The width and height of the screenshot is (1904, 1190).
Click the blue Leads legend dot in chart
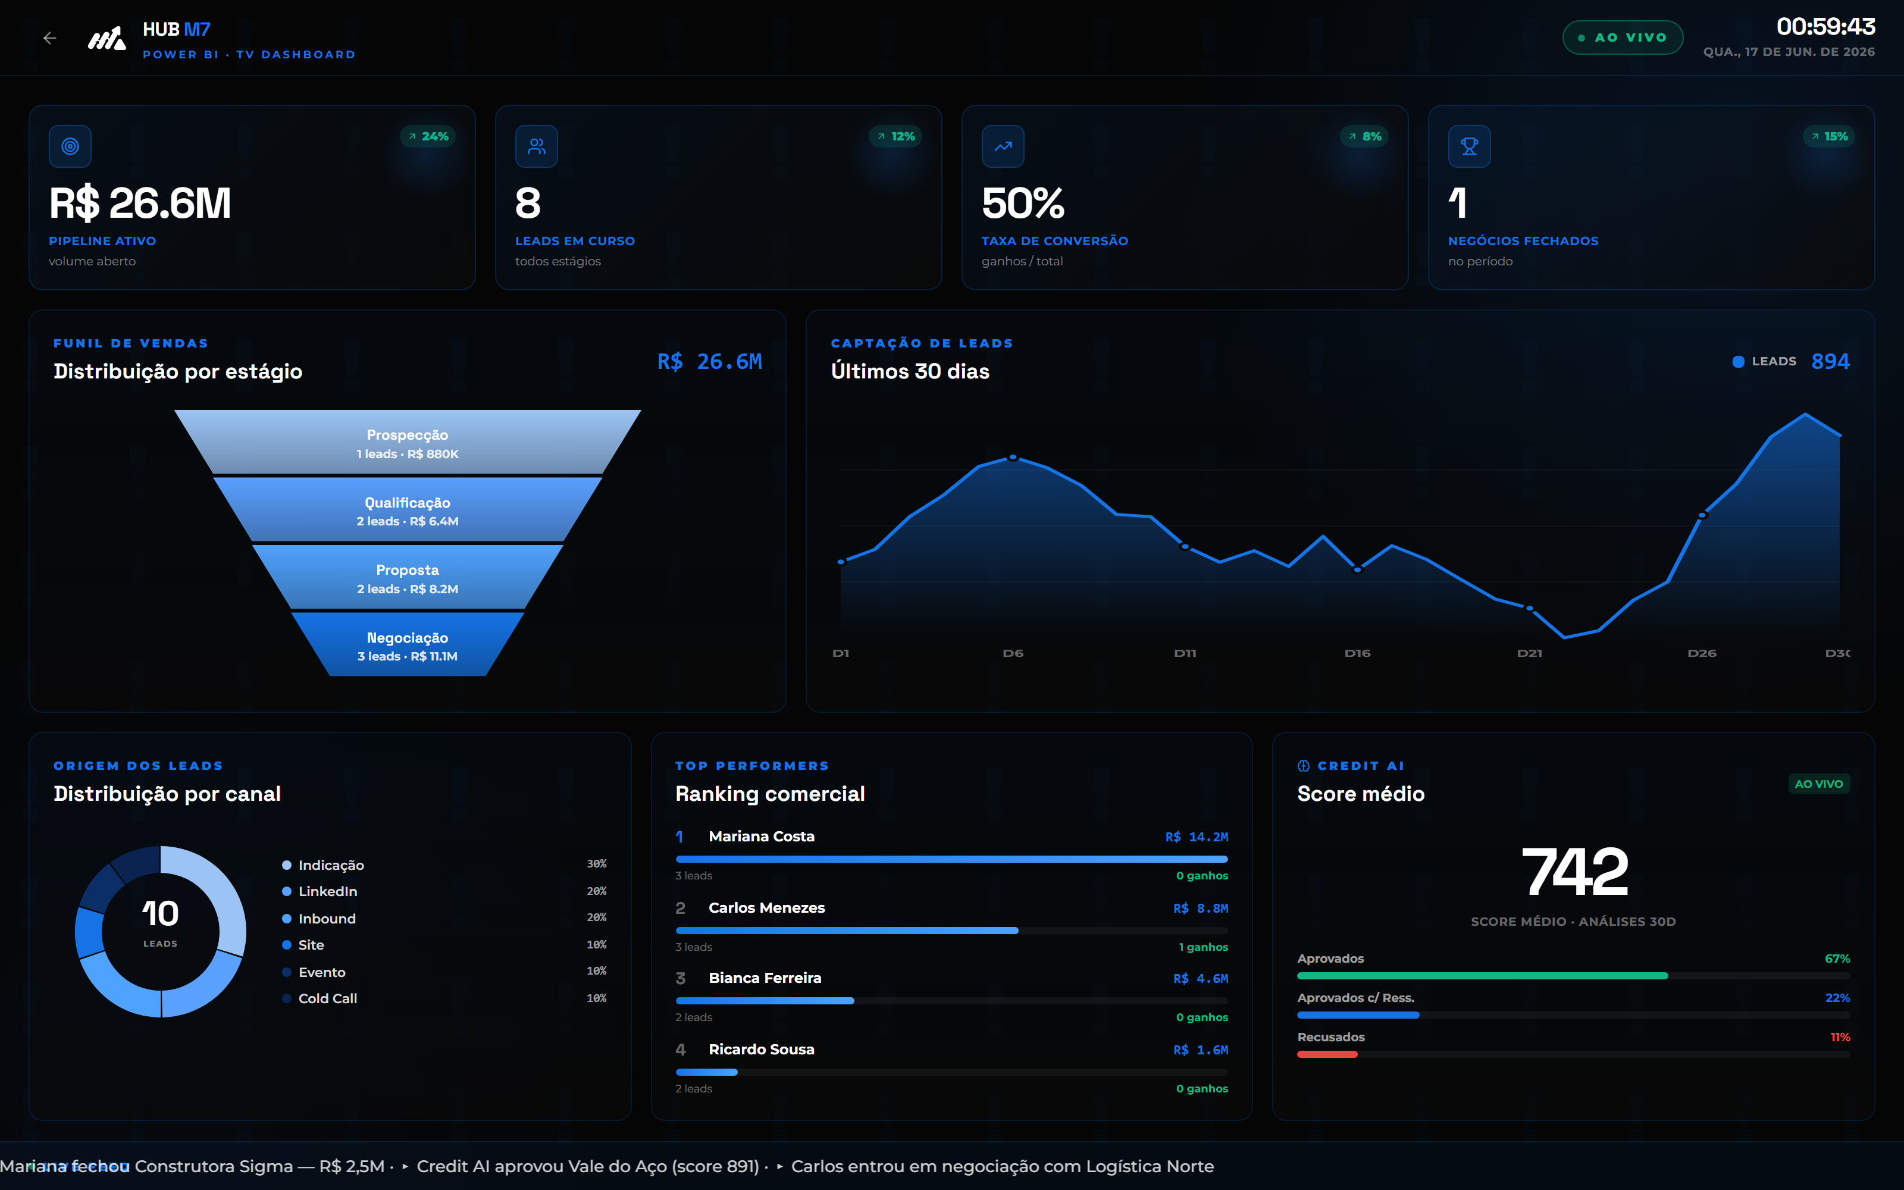click(1738, 361)
